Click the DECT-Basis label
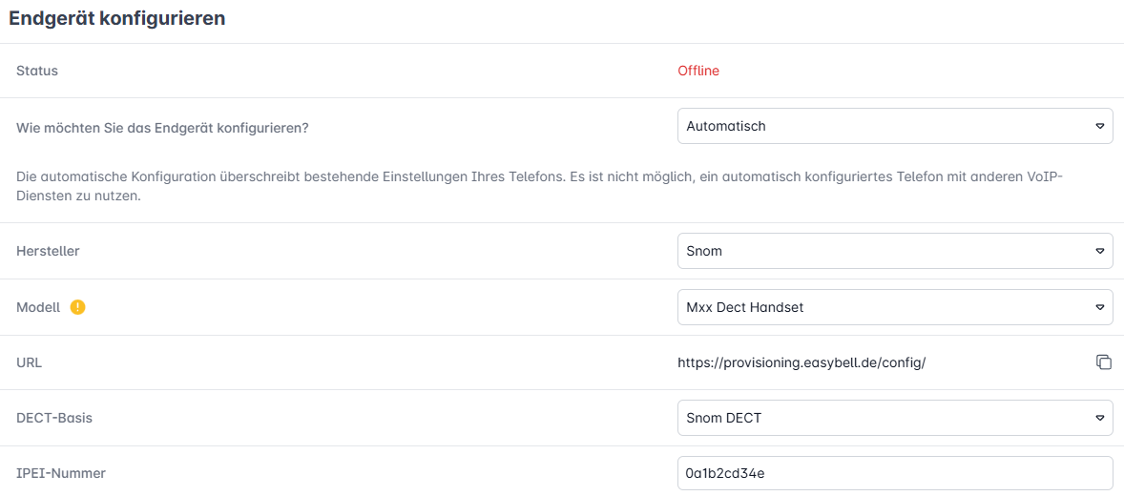Viewport: 1124px width, 496px height. (x=54, y=418)
